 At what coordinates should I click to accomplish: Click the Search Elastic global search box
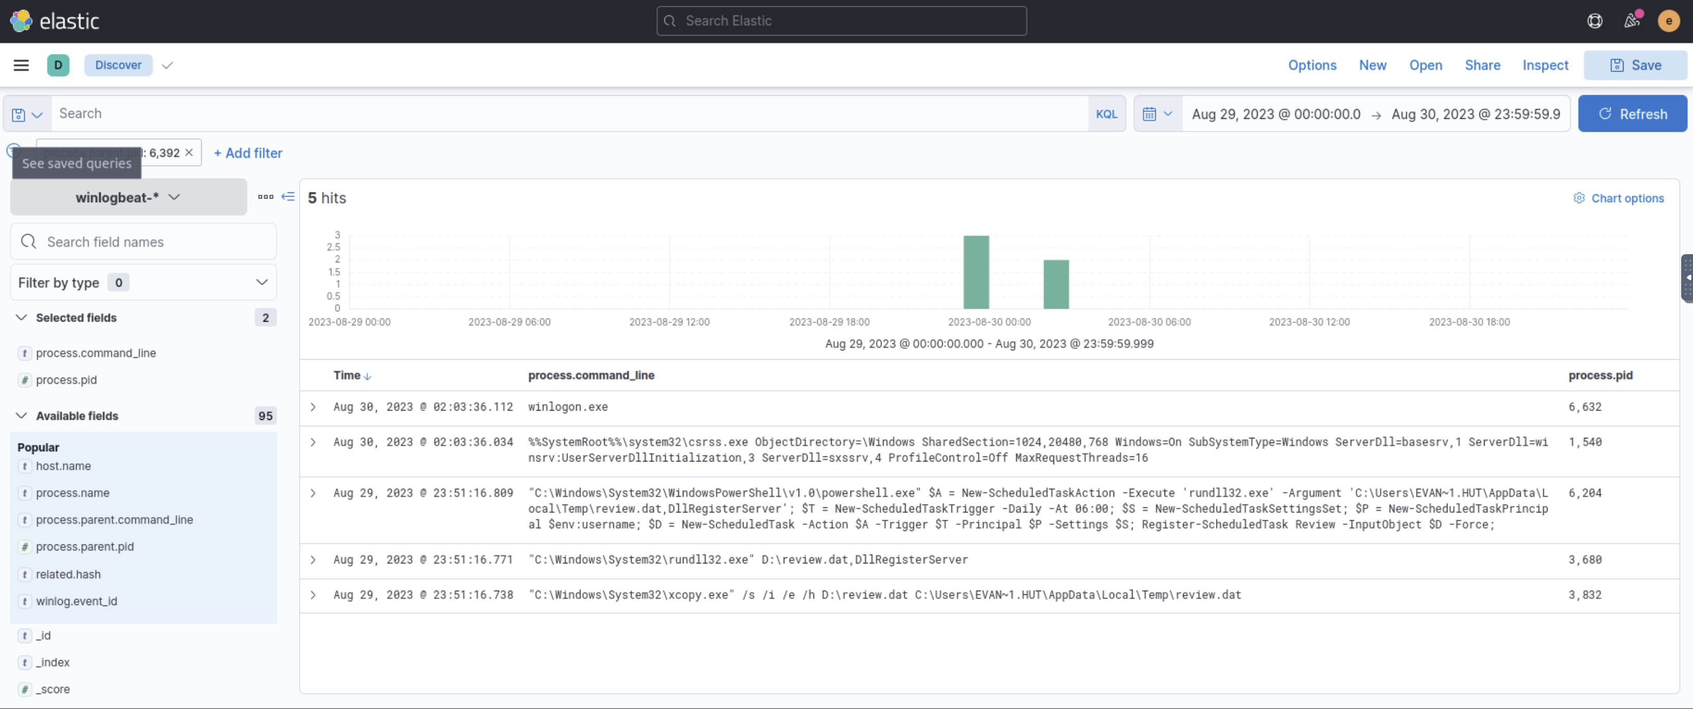(x=841, y=21)
